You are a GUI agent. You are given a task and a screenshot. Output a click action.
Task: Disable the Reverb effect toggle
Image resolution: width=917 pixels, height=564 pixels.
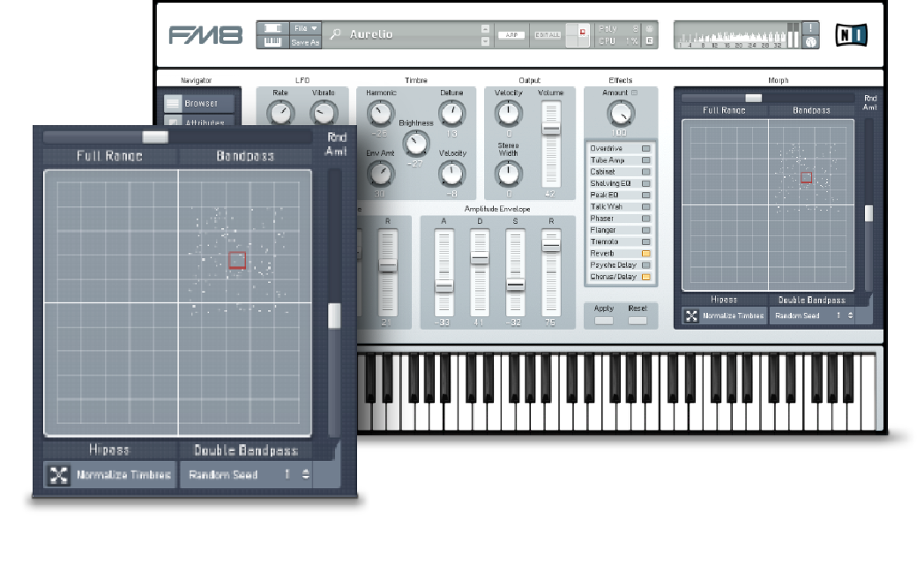(x=645, y=254)
